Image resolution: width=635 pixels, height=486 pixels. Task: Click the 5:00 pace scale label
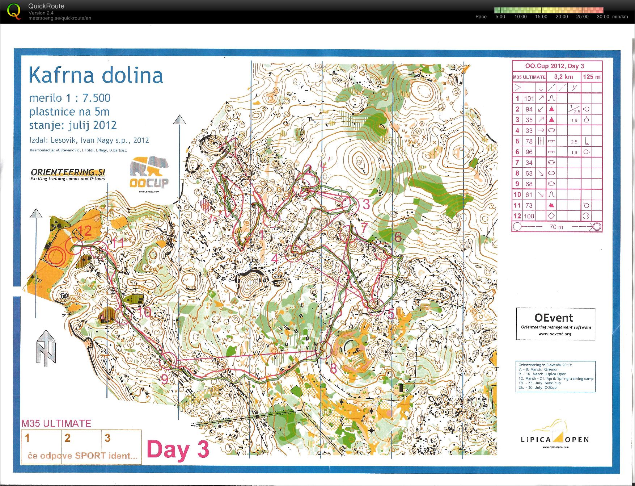(x=500, y=17)
